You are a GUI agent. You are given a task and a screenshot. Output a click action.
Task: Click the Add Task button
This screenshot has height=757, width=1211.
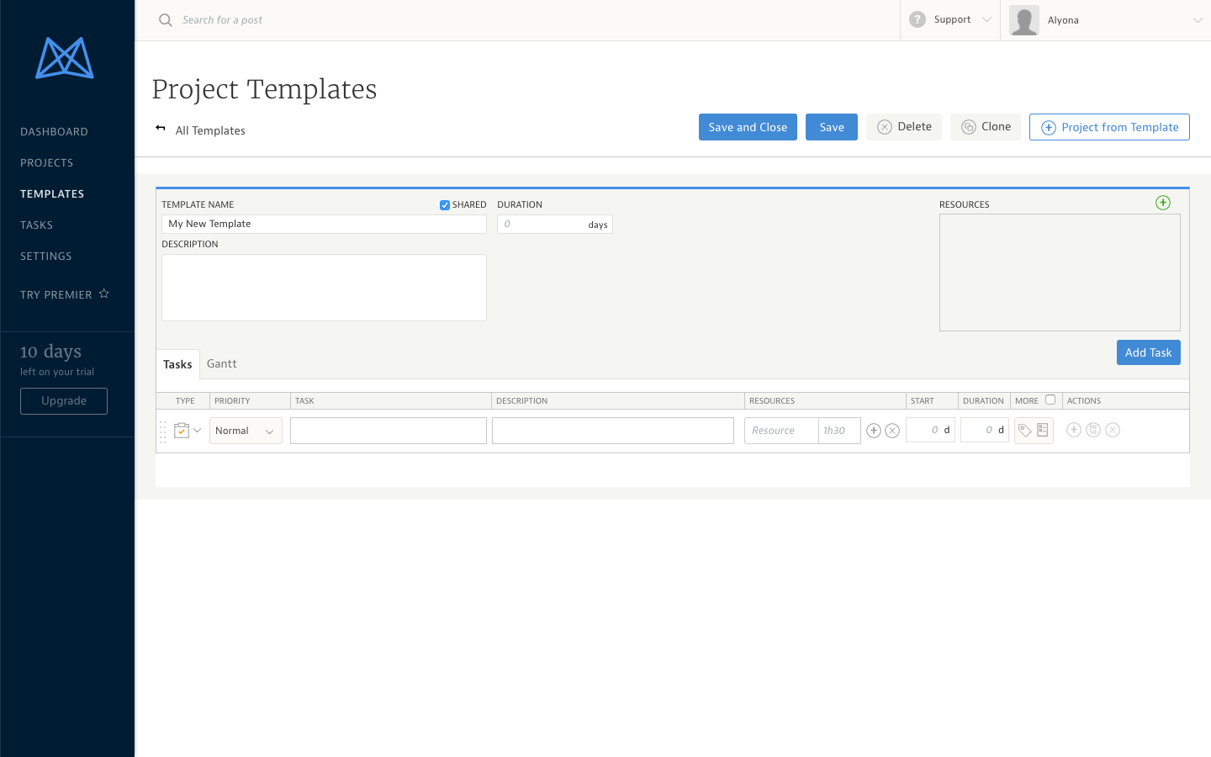pos(1149,352)
